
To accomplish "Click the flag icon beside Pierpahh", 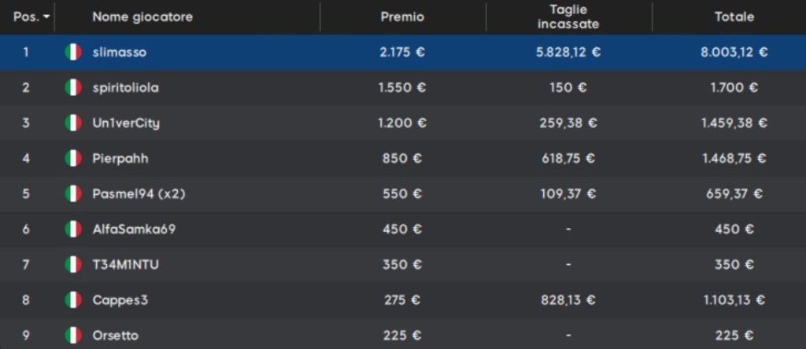I will 73,159.
